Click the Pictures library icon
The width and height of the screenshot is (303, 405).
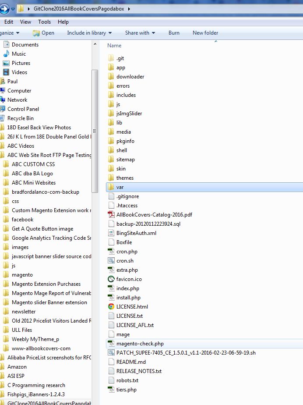pos(6,63)
